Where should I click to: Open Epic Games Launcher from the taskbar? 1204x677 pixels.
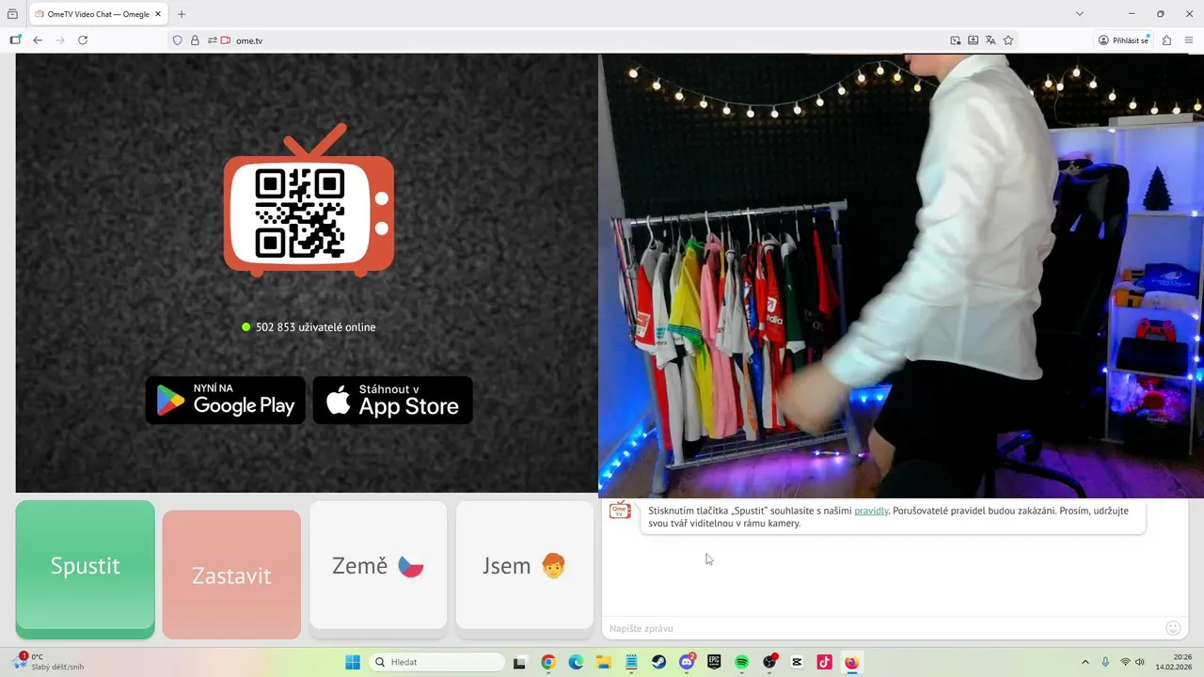[714, 662]
